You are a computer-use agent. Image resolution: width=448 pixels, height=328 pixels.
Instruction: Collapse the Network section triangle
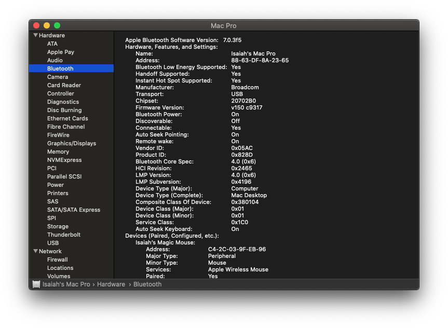(x=35, y=251)
